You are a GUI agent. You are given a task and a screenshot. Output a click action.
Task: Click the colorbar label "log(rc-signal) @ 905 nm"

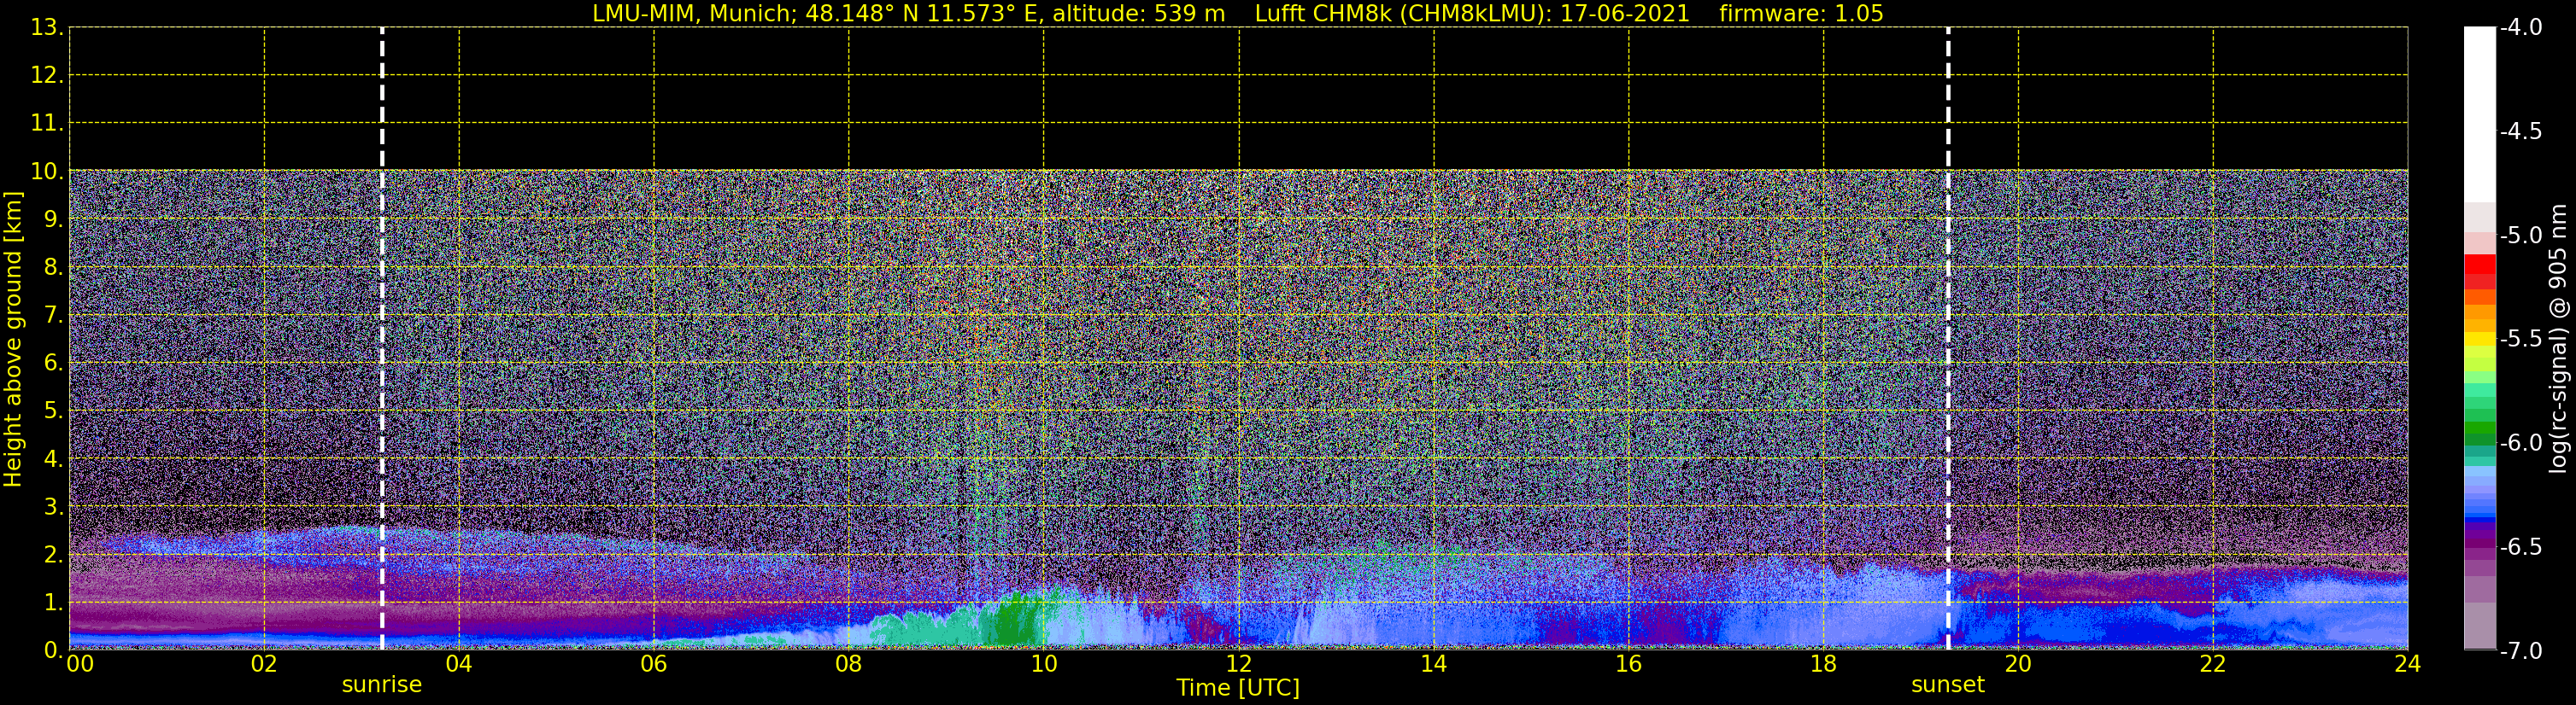2559,339
